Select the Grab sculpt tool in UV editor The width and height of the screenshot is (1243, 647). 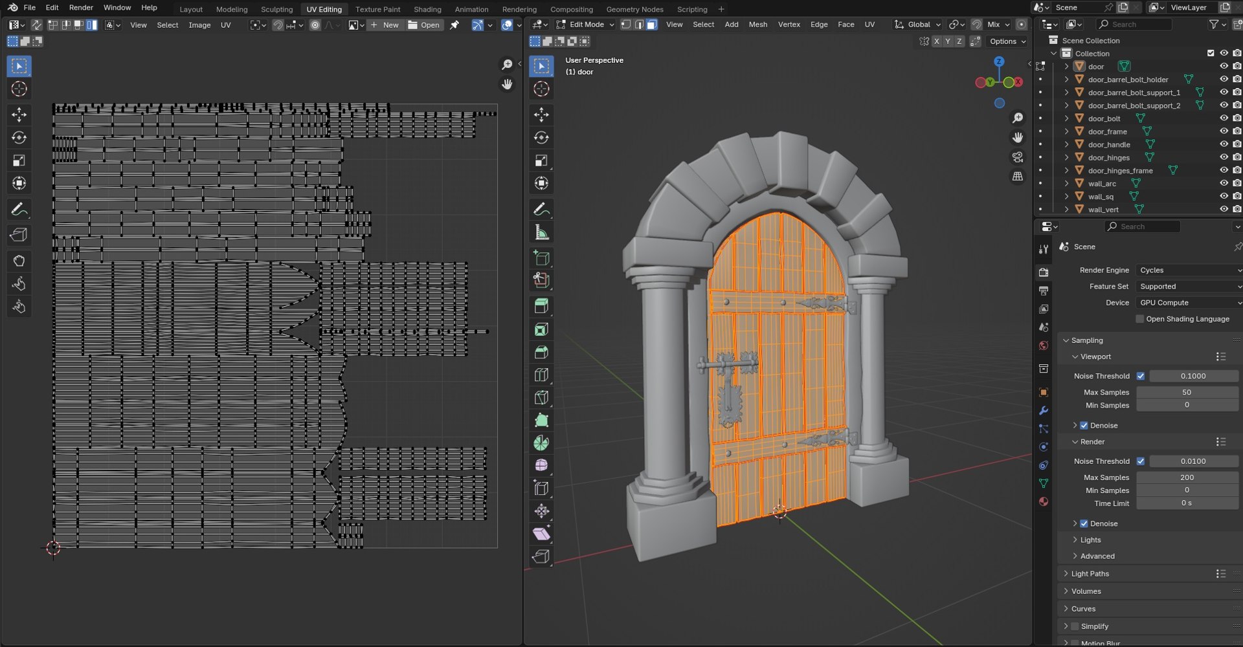[19, 261]
